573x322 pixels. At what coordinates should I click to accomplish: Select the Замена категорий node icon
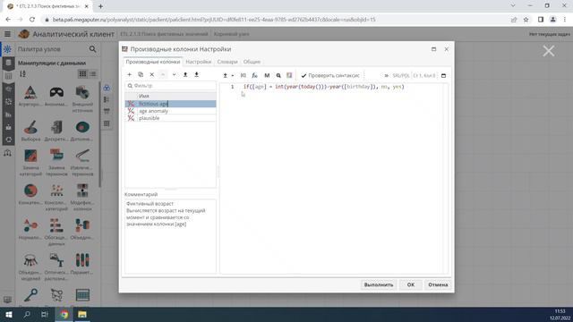point(30,156)
